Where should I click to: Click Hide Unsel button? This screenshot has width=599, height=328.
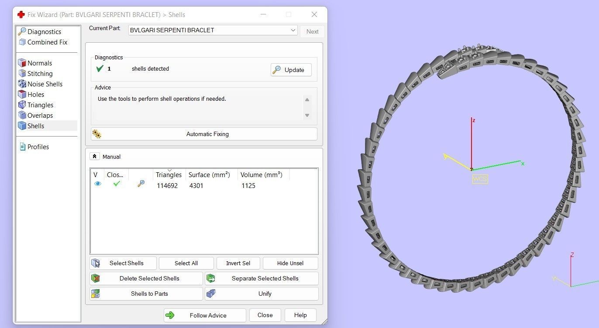pos(290,263)
